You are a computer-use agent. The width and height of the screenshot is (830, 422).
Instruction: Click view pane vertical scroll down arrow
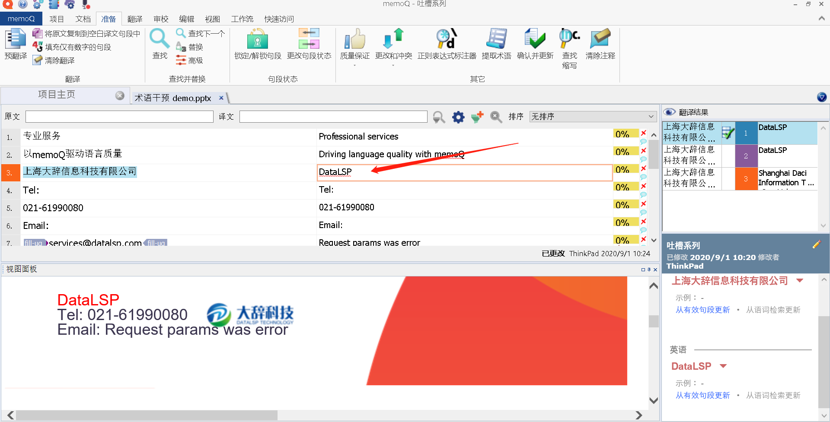tap(654, 401)
